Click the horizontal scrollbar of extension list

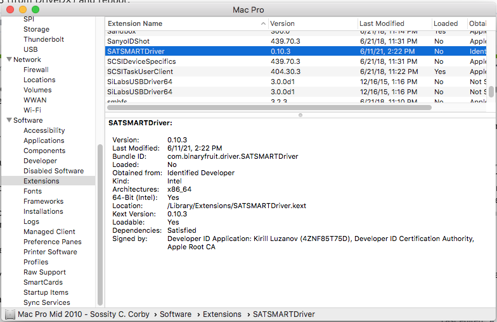269,108
